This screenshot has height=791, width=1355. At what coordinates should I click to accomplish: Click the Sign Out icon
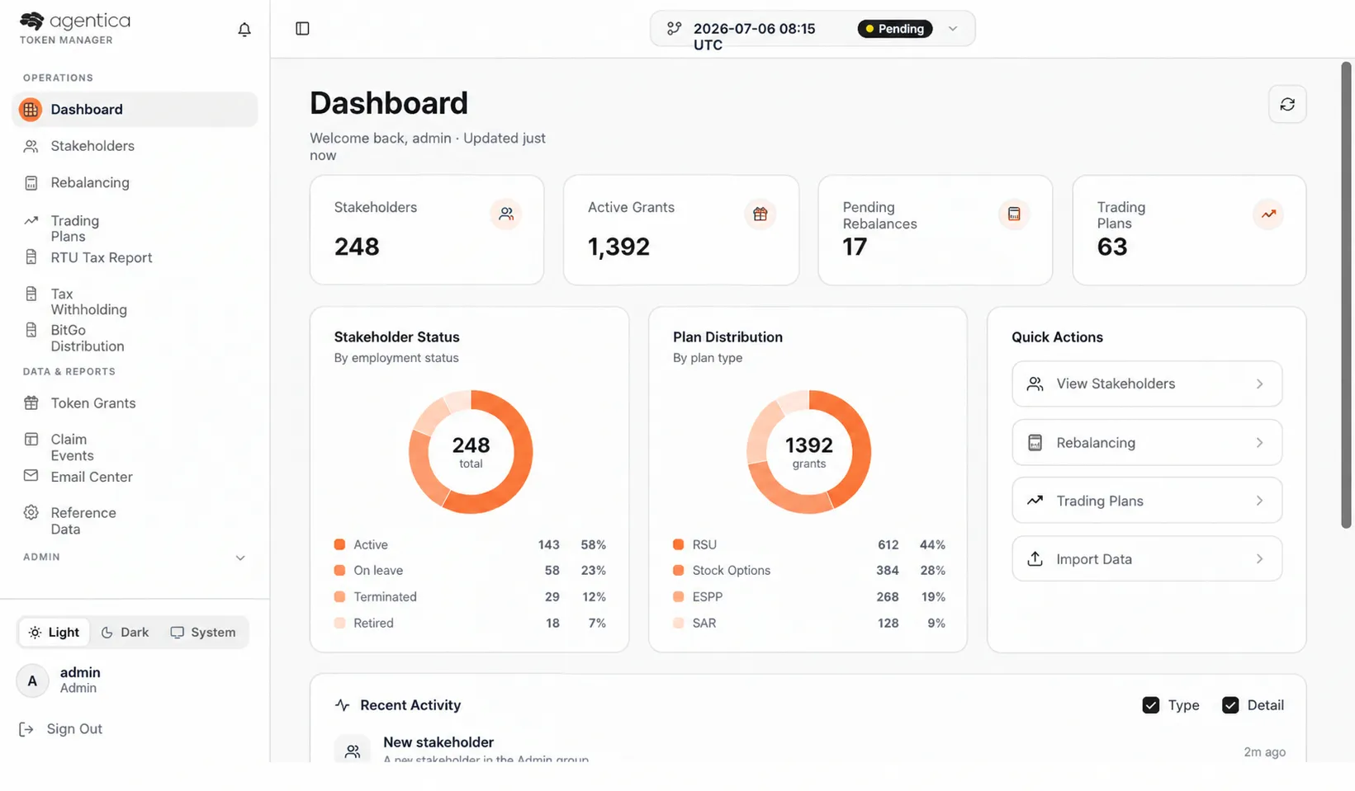click(26, 729)
